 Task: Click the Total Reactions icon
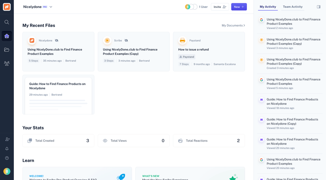(x=180, y=141)
